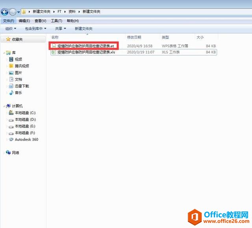The width and height of the screenshot is (252, 228).
Task: Click the .xls file's spreadsheet icon
Action: [x=54, y=52]
